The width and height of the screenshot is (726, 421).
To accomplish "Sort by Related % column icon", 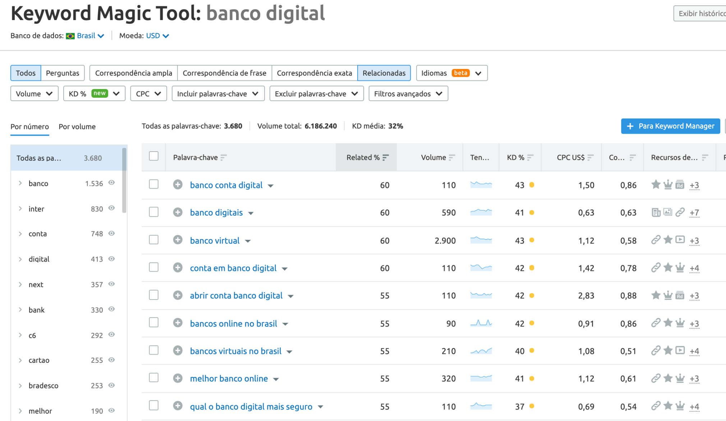I will point(386,157).
